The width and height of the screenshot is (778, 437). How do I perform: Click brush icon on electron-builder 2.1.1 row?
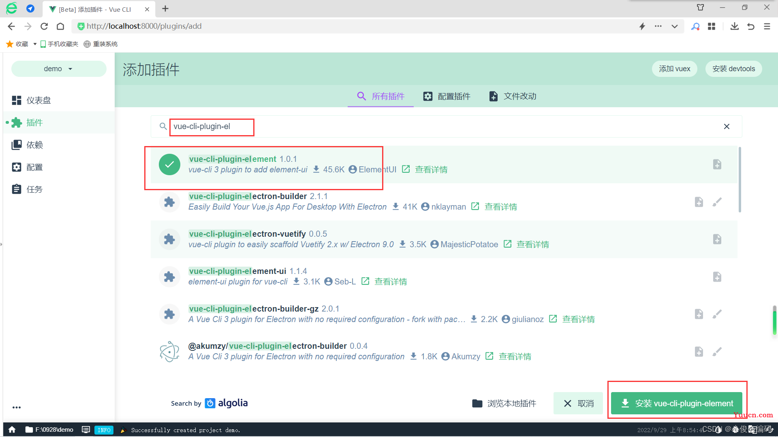(717, 202)
